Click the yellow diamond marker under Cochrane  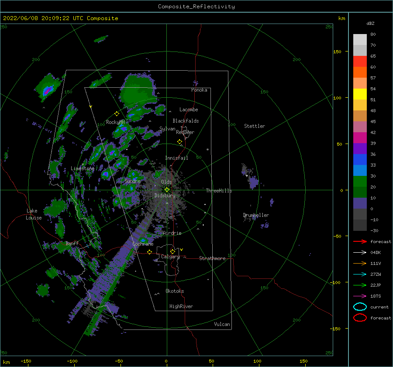[149, 252]
